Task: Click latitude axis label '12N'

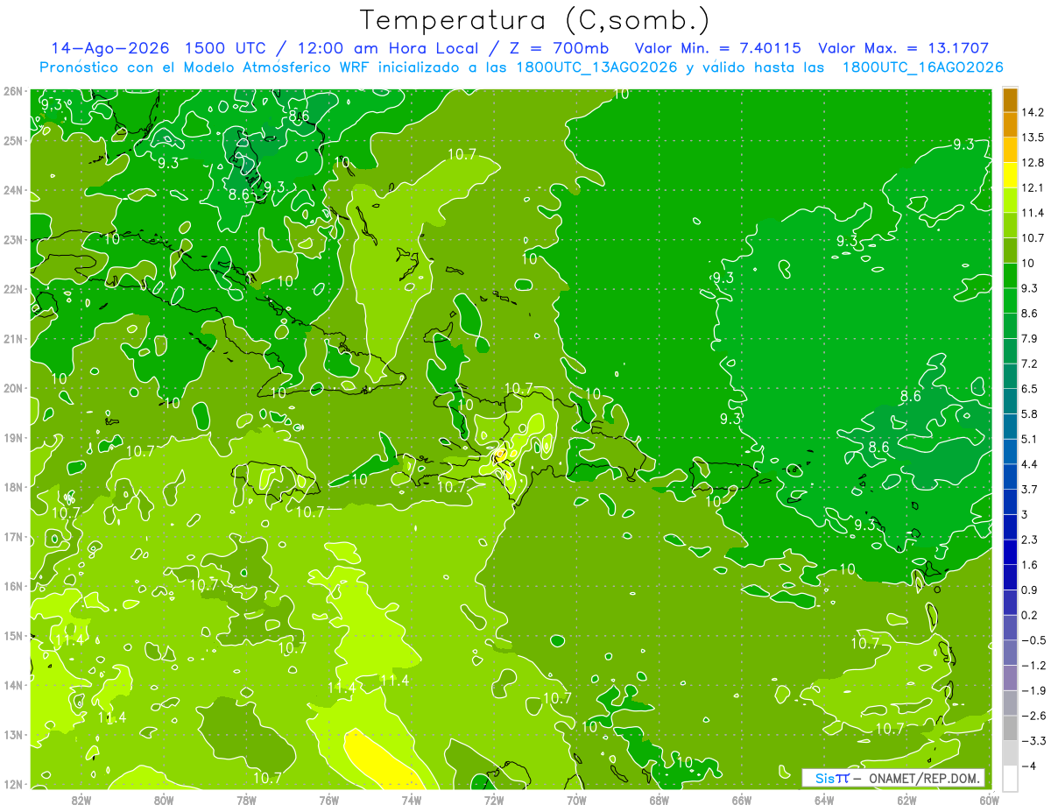Action: 12,784
